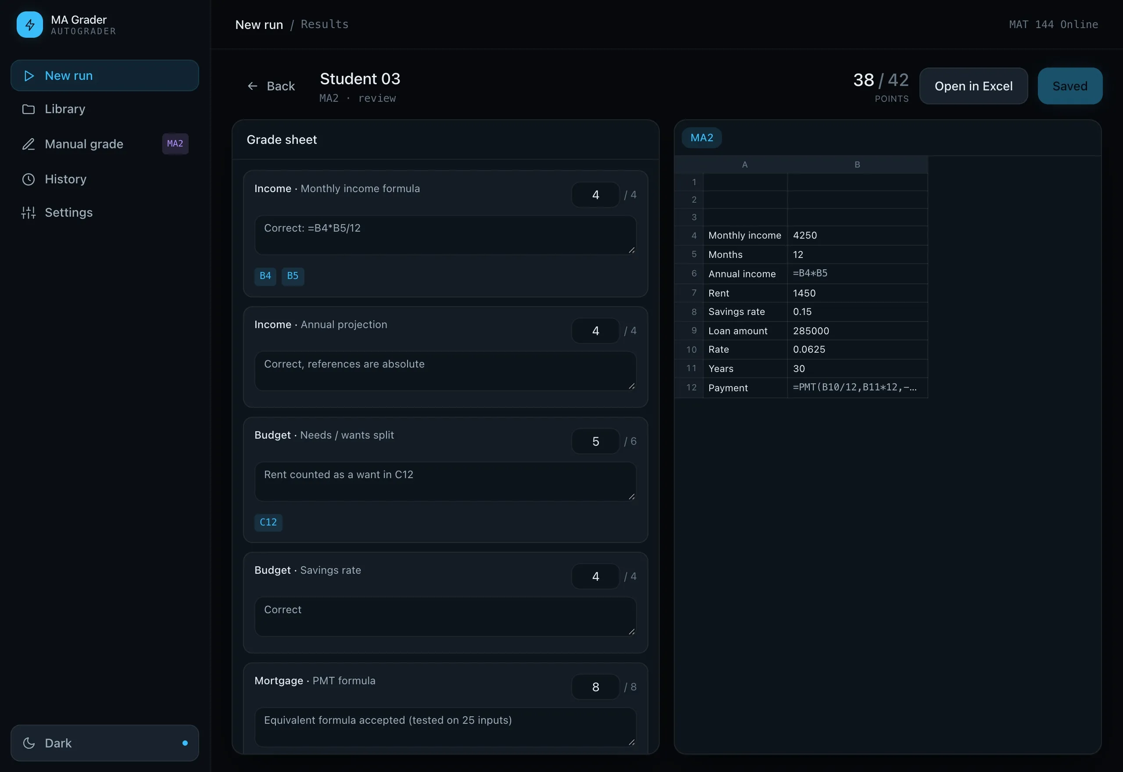Open the Library sidebar item
This screenshot has width=1123, height=772.
point(104,109)
